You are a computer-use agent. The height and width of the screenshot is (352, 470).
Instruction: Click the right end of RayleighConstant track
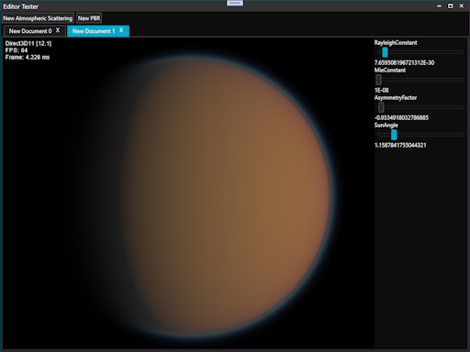(x=462, y=52)
